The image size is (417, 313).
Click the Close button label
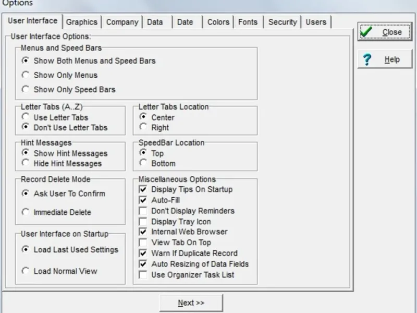point(392,32)
